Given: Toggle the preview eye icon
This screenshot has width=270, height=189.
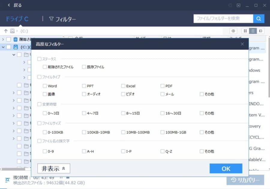Looking at the screenshot, I should tap(233, 31).
